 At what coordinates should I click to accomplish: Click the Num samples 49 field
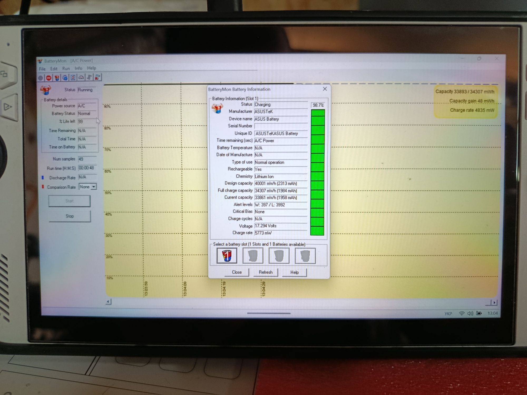click(x=87, y=159)
